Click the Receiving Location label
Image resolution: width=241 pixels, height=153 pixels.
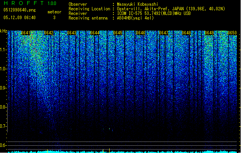(x=89, y=9)
